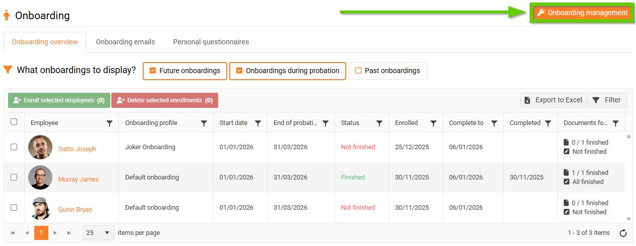This screenshot has height=246, width=636.
Task: Open the items per page dropdown
Action: click(x=98, y=233)
